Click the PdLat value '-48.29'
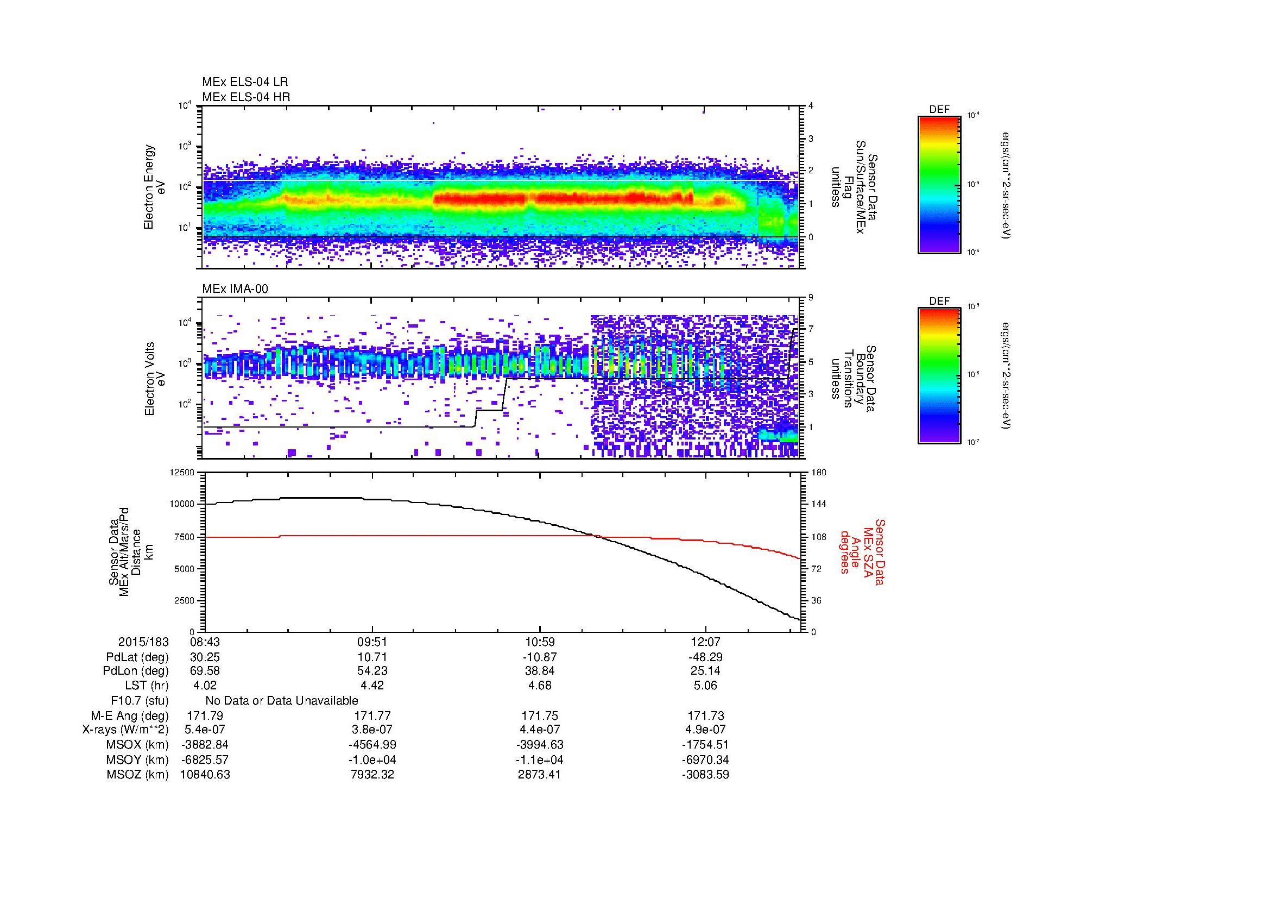1270x898 pixels. [x=706, y=657]
